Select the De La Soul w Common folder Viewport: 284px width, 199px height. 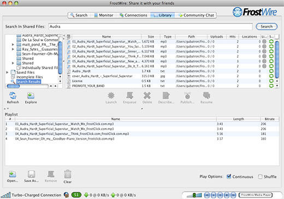coord(40,40)
